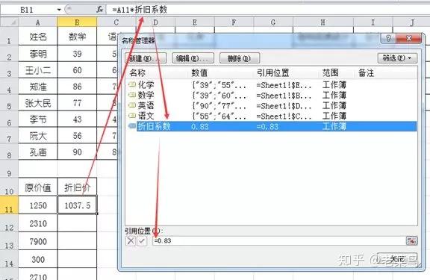Screen dimensions: 430x280
Task: Select column B header
Action: coord(77,22)
